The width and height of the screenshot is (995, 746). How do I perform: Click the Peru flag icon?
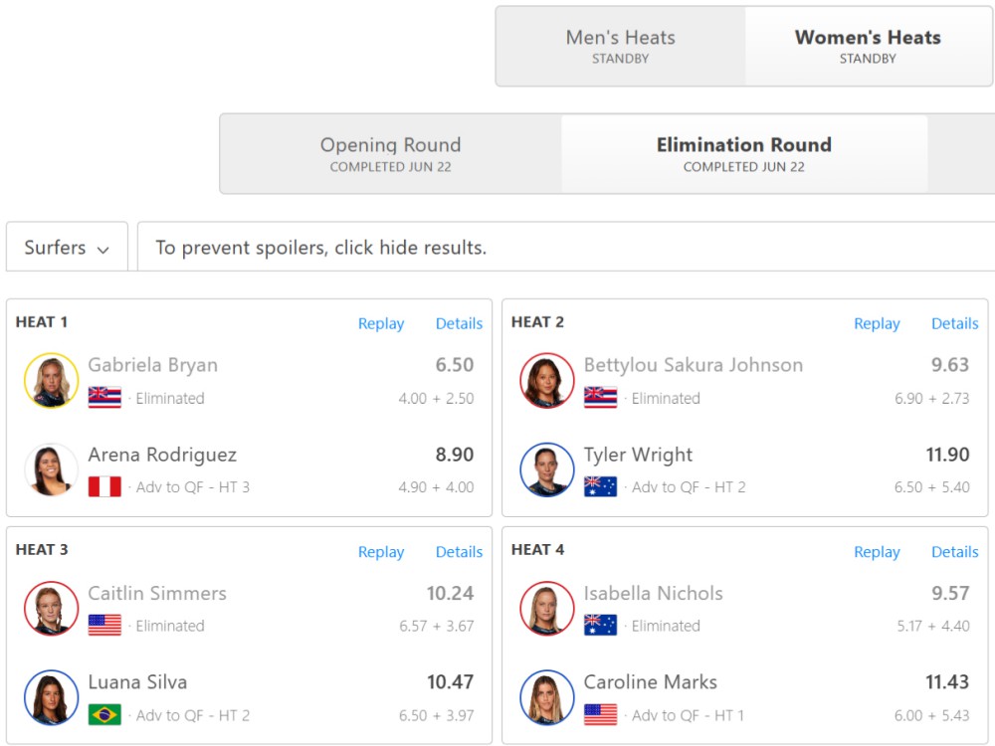(x=104, y=486)
